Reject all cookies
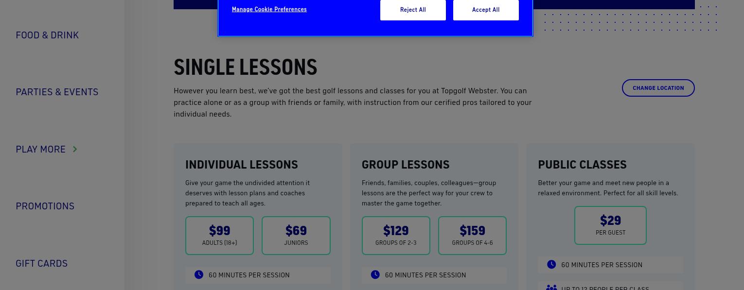Screen dimensions: 744x290 click(x=413, y=10)
